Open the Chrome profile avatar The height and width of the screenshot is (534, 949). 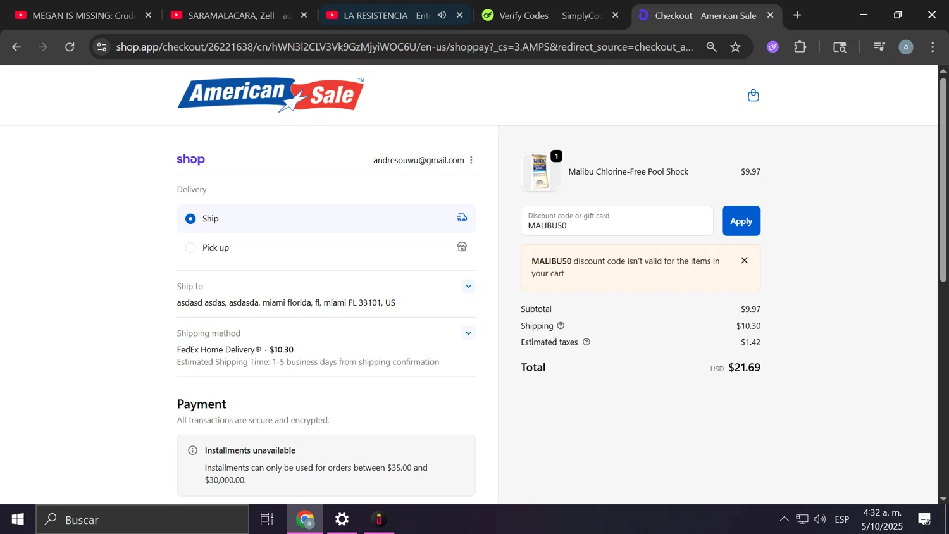pos(906,47)
